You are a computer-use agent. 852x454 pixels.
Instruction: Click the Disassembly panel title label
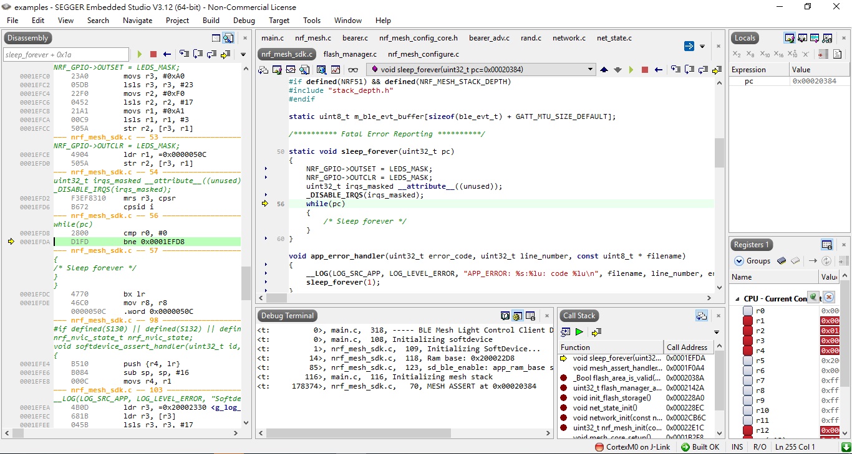(27, 38)
